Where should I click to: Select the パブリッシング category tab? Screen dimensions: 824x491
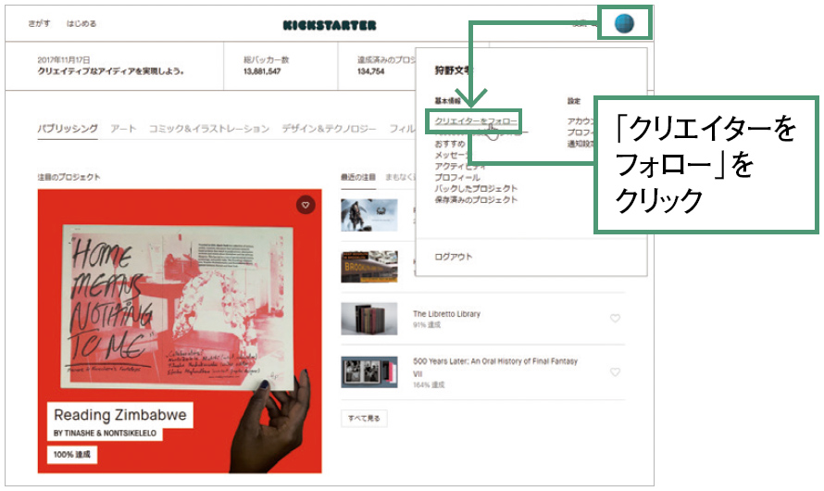click(68, 128)
